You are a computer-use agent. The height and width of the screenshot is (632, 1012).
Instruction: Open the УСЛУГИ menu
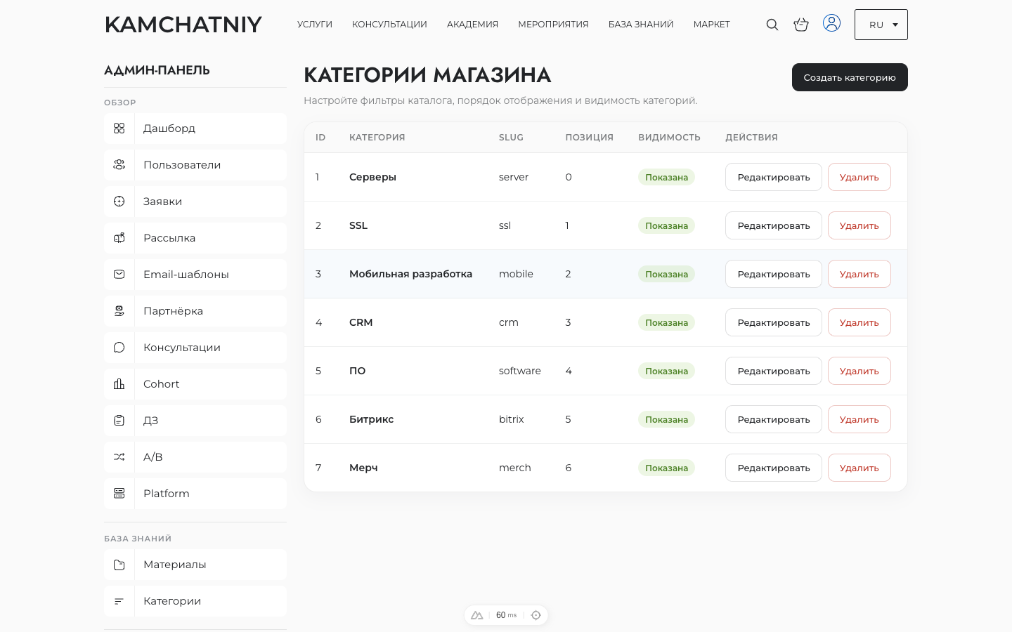[x=315, y=25]
